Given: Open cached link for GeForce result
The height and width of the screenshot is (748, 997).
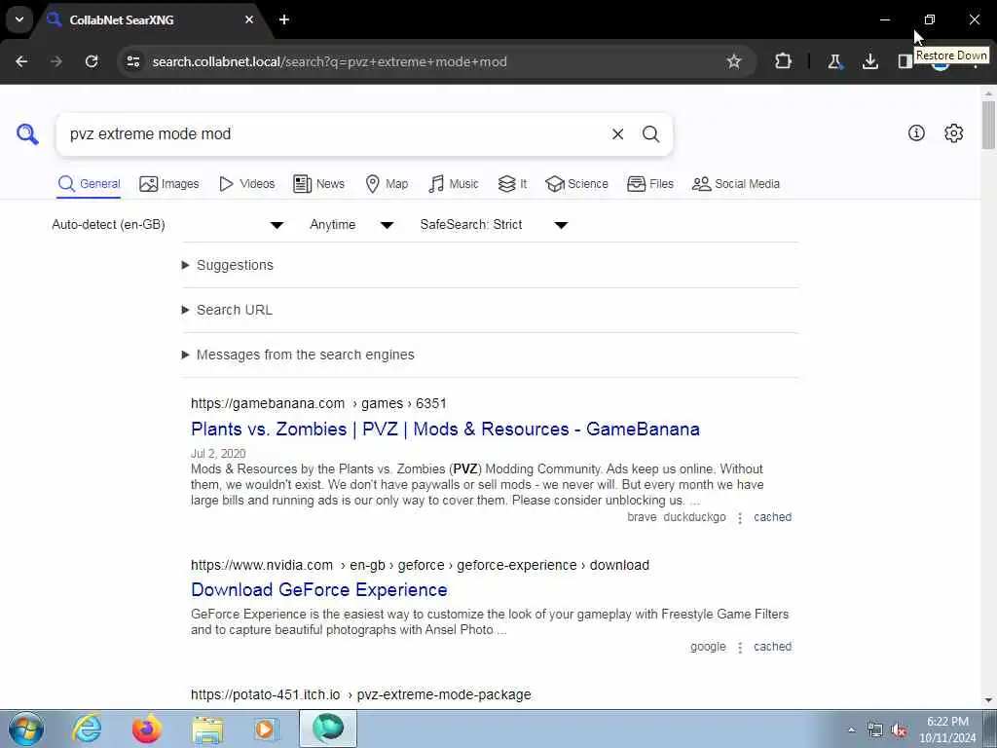Looking at the screenshot, I should click(x=772, y=647).
